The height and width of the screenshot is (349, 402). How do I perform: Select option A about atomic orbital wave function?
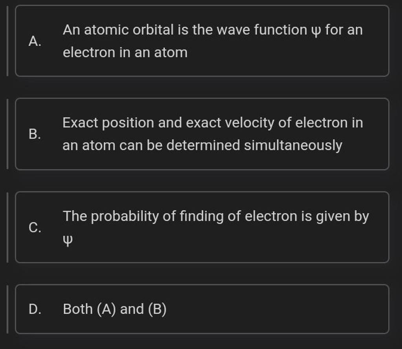(202, 41)
